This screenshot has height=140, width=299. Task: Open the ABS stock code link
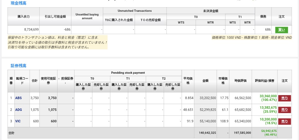[18, 98]
